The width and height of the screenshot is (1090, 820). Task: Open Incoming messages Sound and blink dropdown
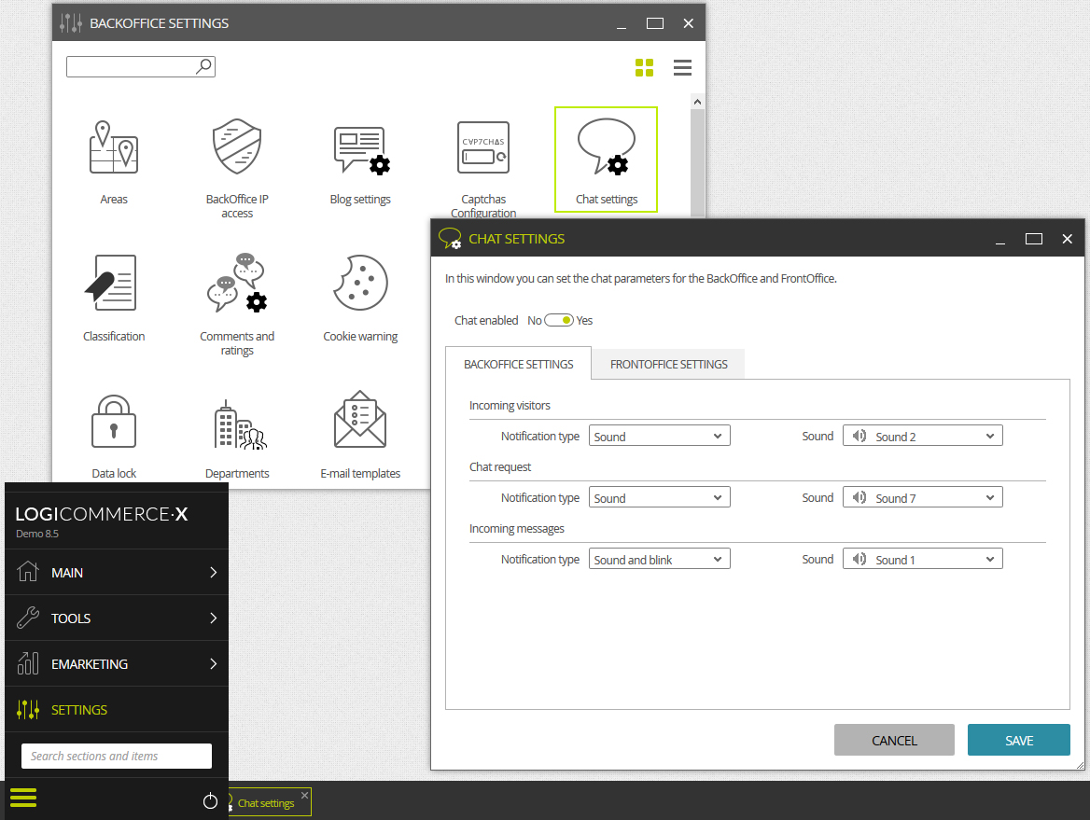[659, 560]
